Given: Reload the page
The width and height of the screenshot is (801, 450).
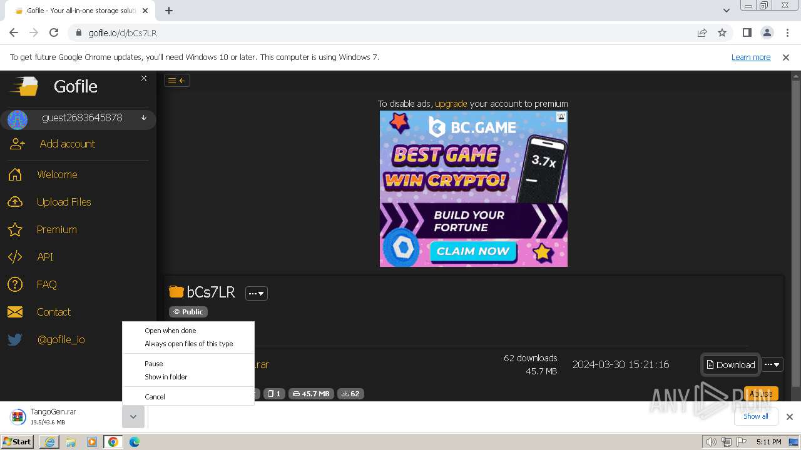Looking at the screenshot, I should pyautogui.click(x=54, y=32).
